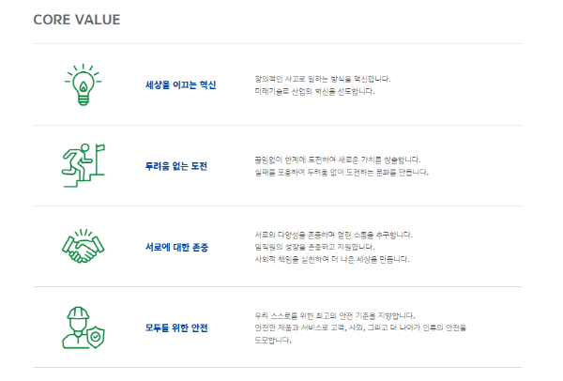The height and width of the screenshot is (381, 563).
Task: Click the light bulb innovation icon
Action: (x=82, y=84)
